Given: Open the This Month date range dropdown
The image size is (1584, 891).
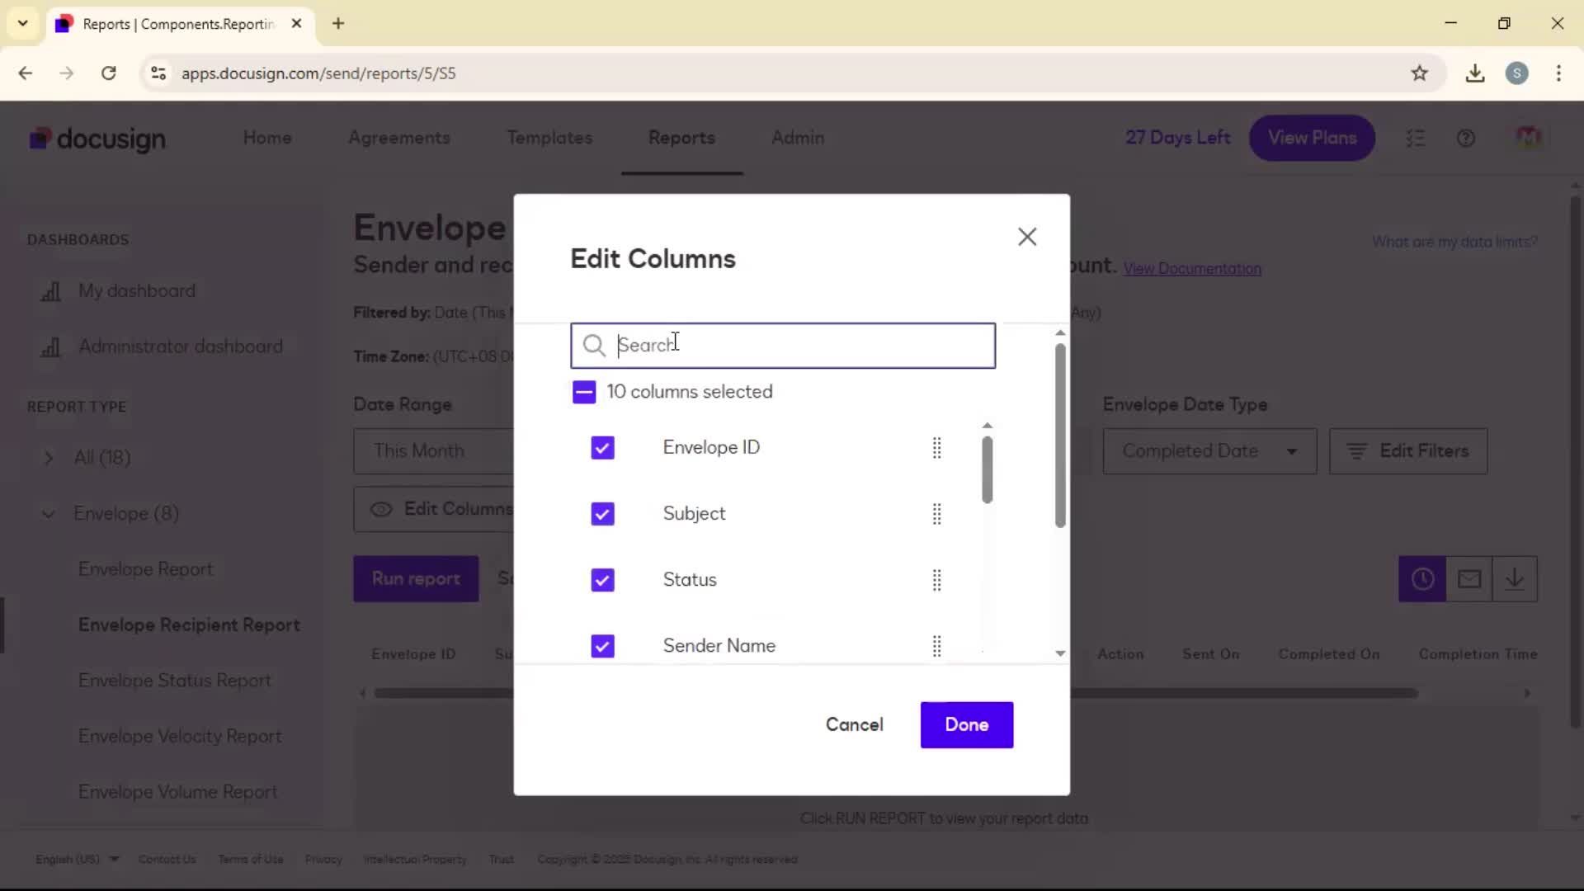Looking at the screenshot, I should [433, 451].
